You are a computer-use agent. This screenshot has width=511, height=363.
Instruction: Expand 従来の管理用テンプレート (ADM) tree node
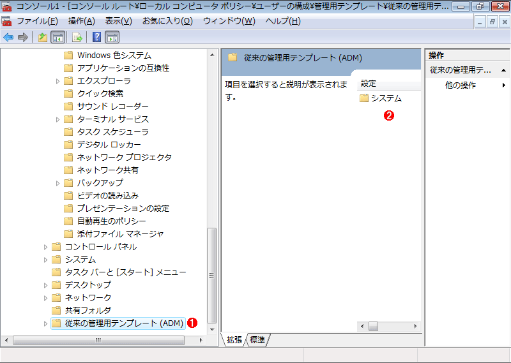click(x=45, y=323)
